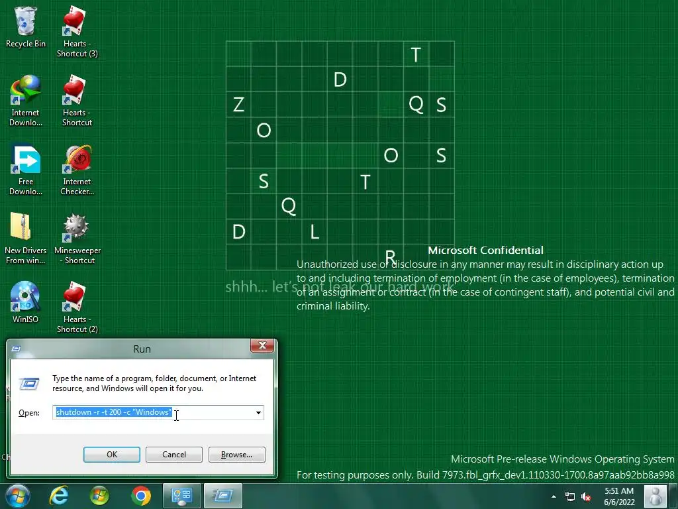Click the Open: label in Run dialog
The image size is (678, 509).
point(29,413)
